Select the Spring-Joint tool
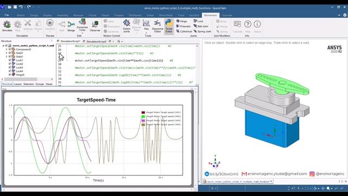 click(x=202, y=32)
